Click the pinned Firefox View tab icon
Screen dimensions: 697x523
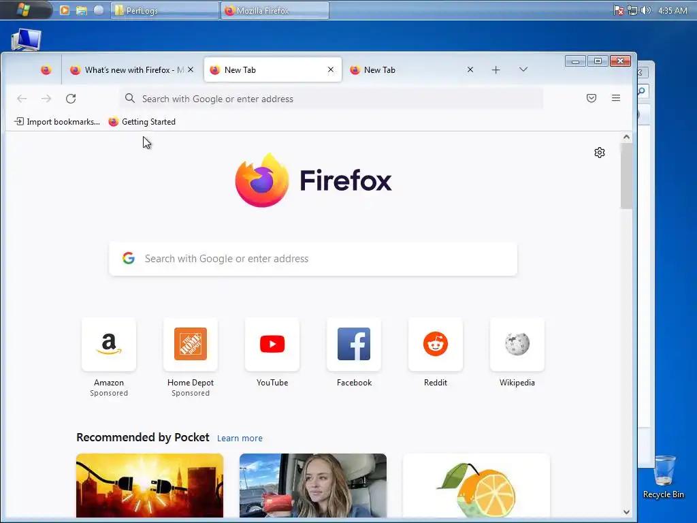tap(46, 70)
